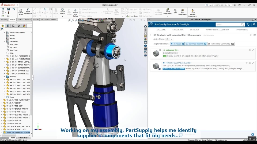Switch to the Markup tab

click(x=28, y=19)
